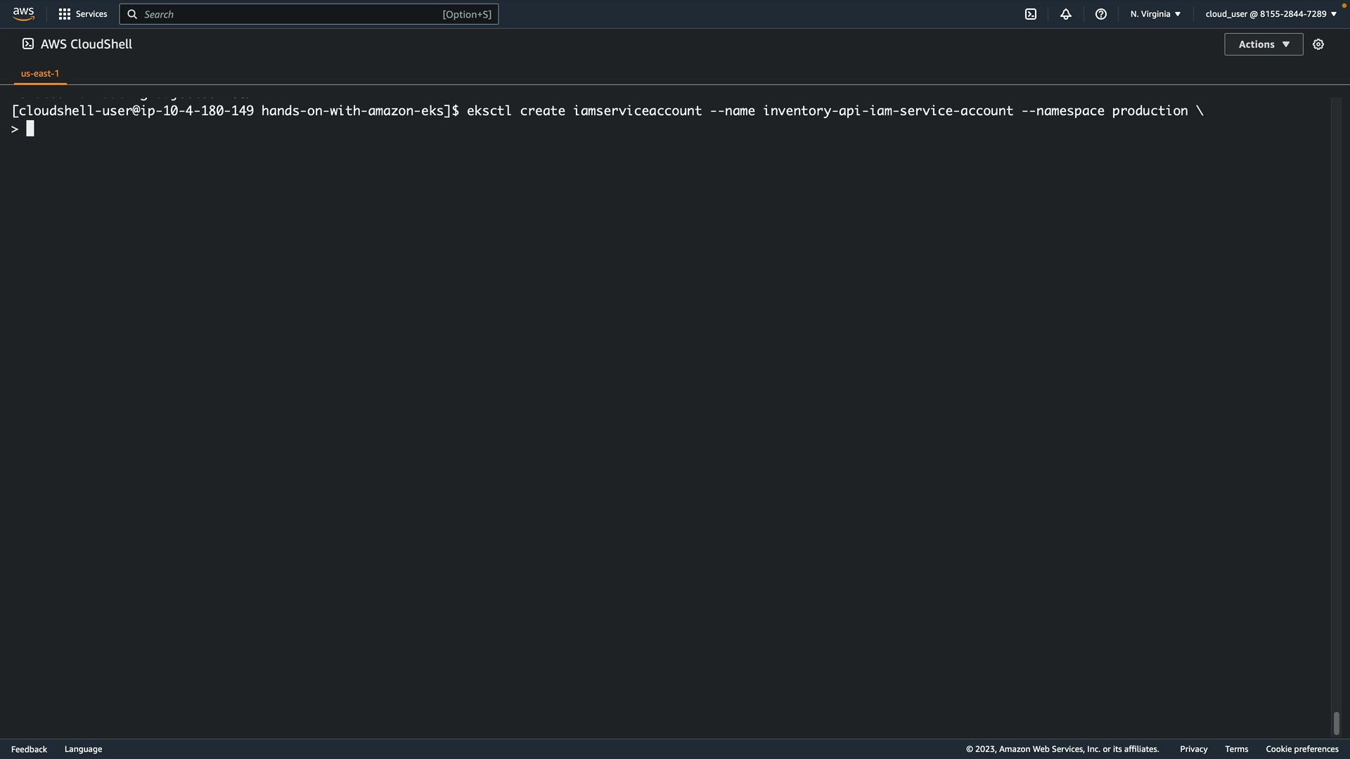Screen dimensions: 1350x759
Task: Click the Services menu label
Action: [x=91, y=14]
